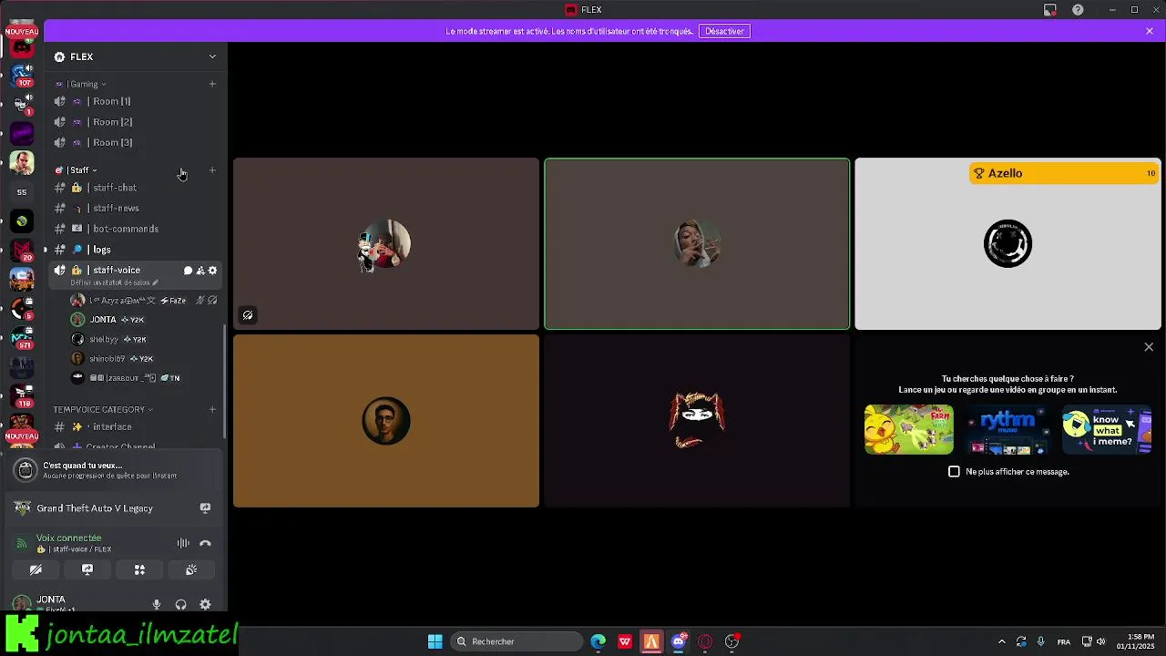Image resolution: width=1166 pixels, height=656 pixels.
Task: Turn on camera in voice panel
Action: click(36, 569)
